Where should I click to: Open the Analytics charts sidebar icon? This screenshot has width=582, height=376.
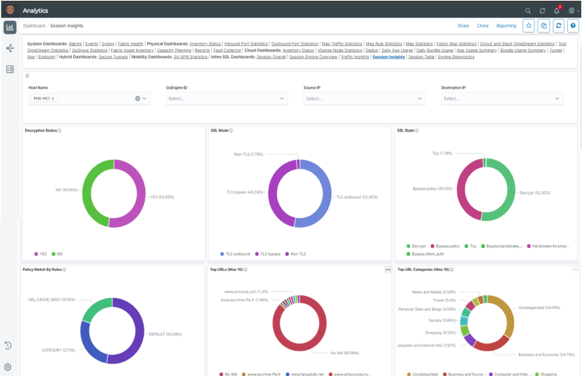(9, 28)
